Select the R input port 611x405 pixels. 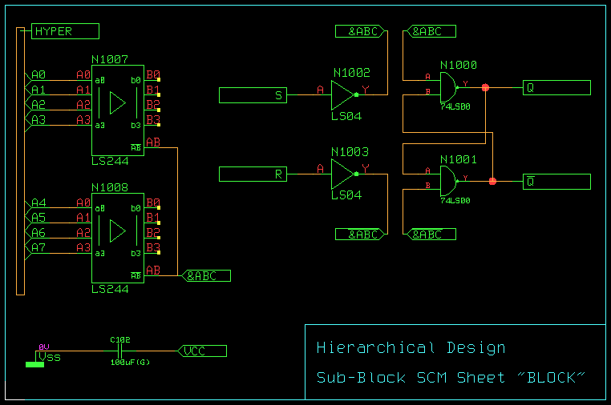(253, 174)
